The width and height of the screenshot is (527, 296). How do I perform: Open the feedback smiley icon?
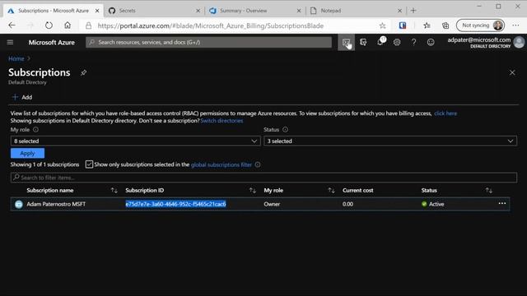431,42
